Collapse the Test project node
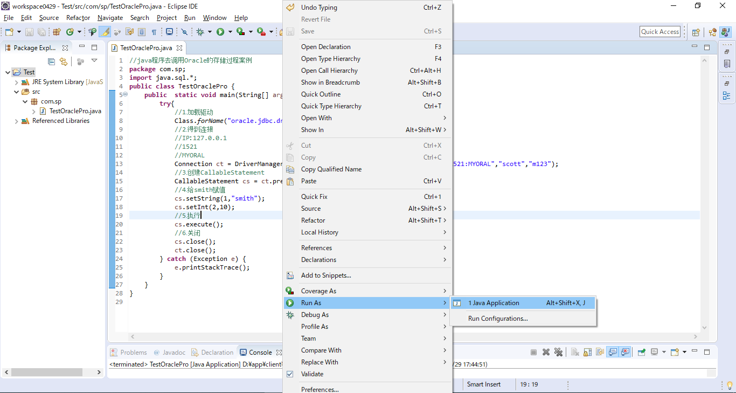Viewport: 736px width, 393px height. pos(6,72)
